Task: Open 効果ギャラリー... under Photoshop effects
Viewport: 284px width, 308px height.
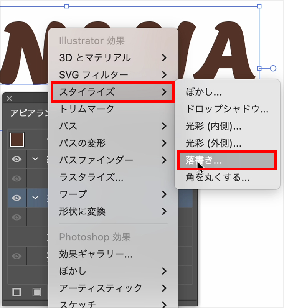Action: [96, 254]
